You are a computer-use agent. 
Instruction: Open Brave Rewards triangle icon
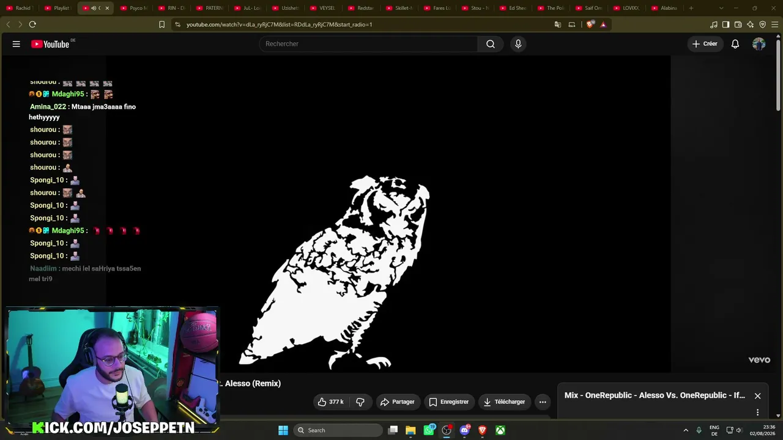(x=603, y=24)
